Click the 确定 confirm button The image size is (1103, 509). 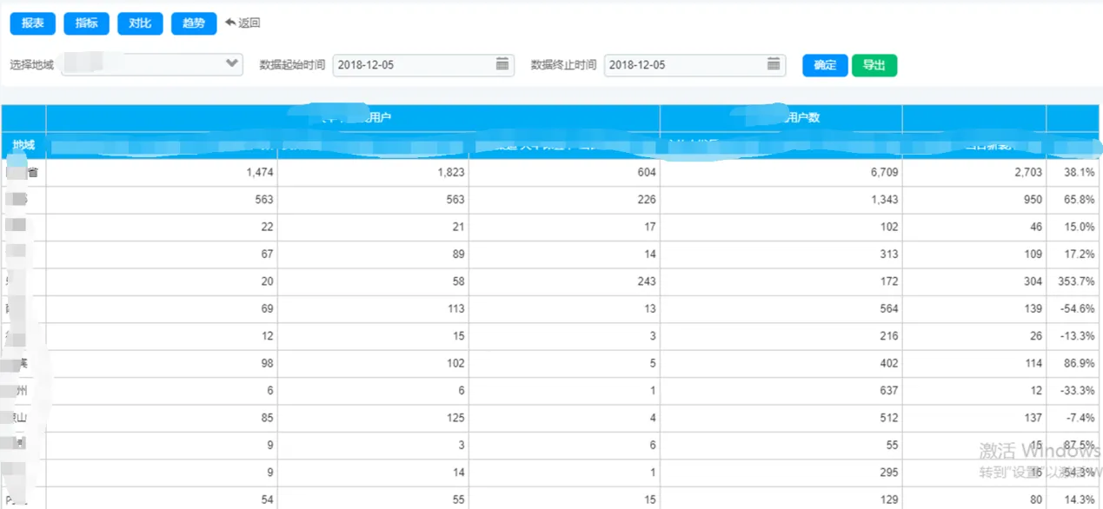(825, 65)
